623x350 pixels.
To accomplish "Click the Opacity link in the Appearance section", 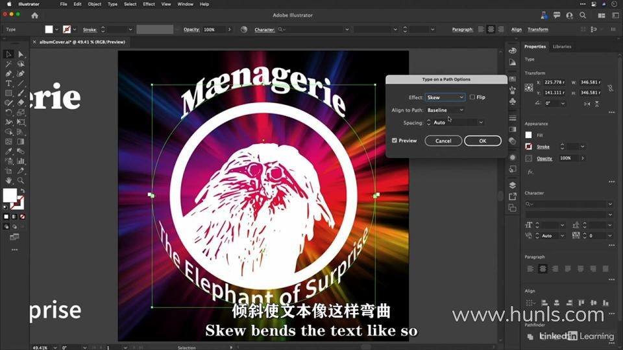I will pyautogui.click(x=544, y=158).
